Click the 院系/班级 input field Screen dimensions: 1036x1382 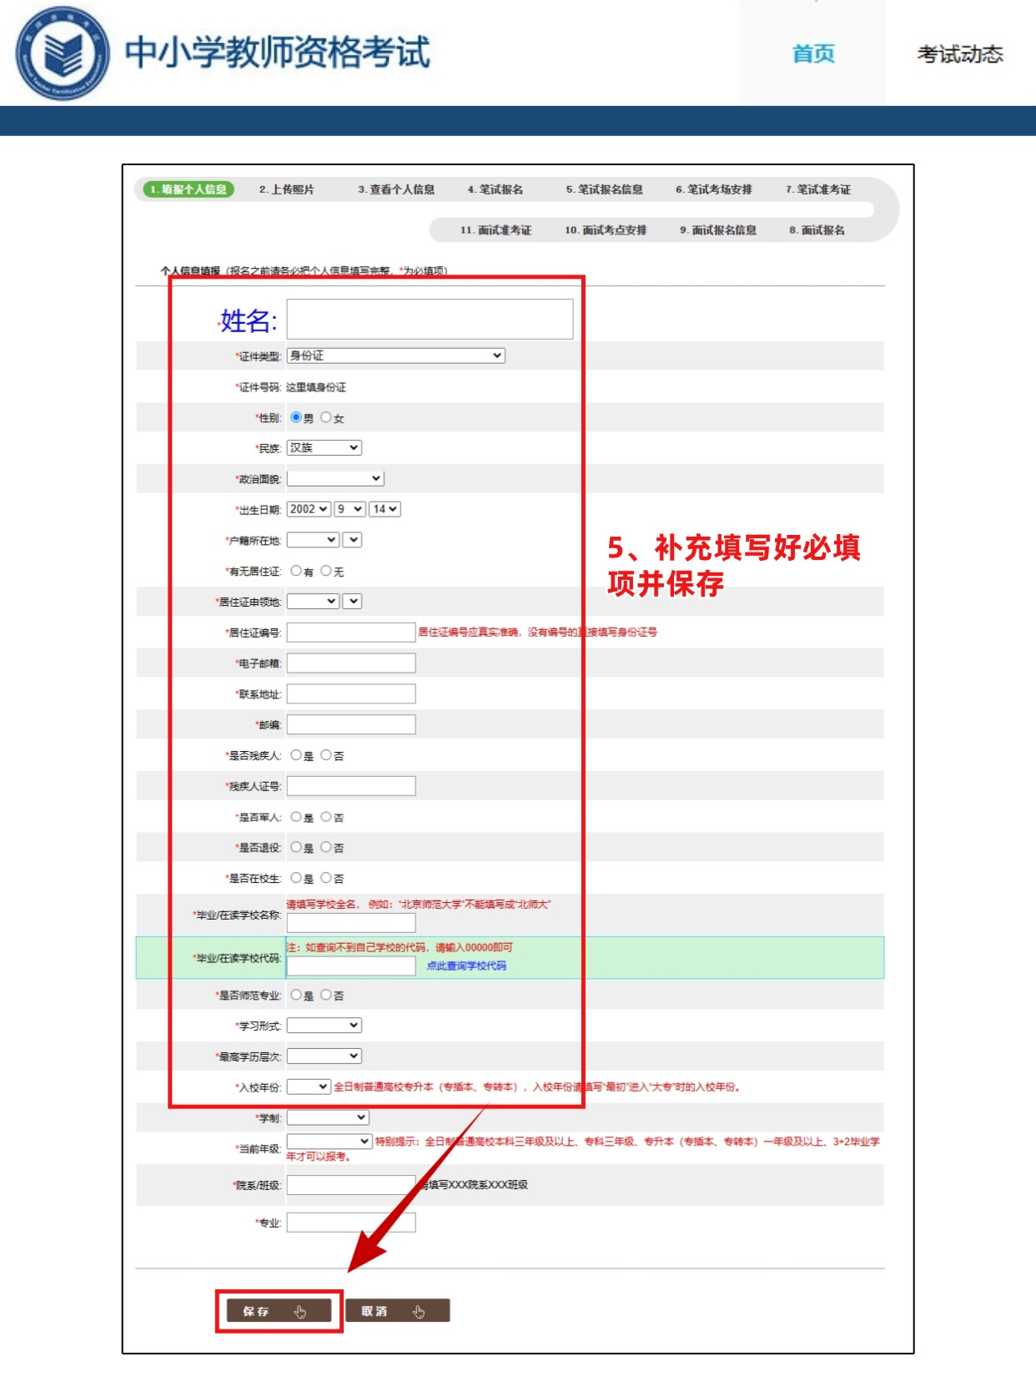351,1185
